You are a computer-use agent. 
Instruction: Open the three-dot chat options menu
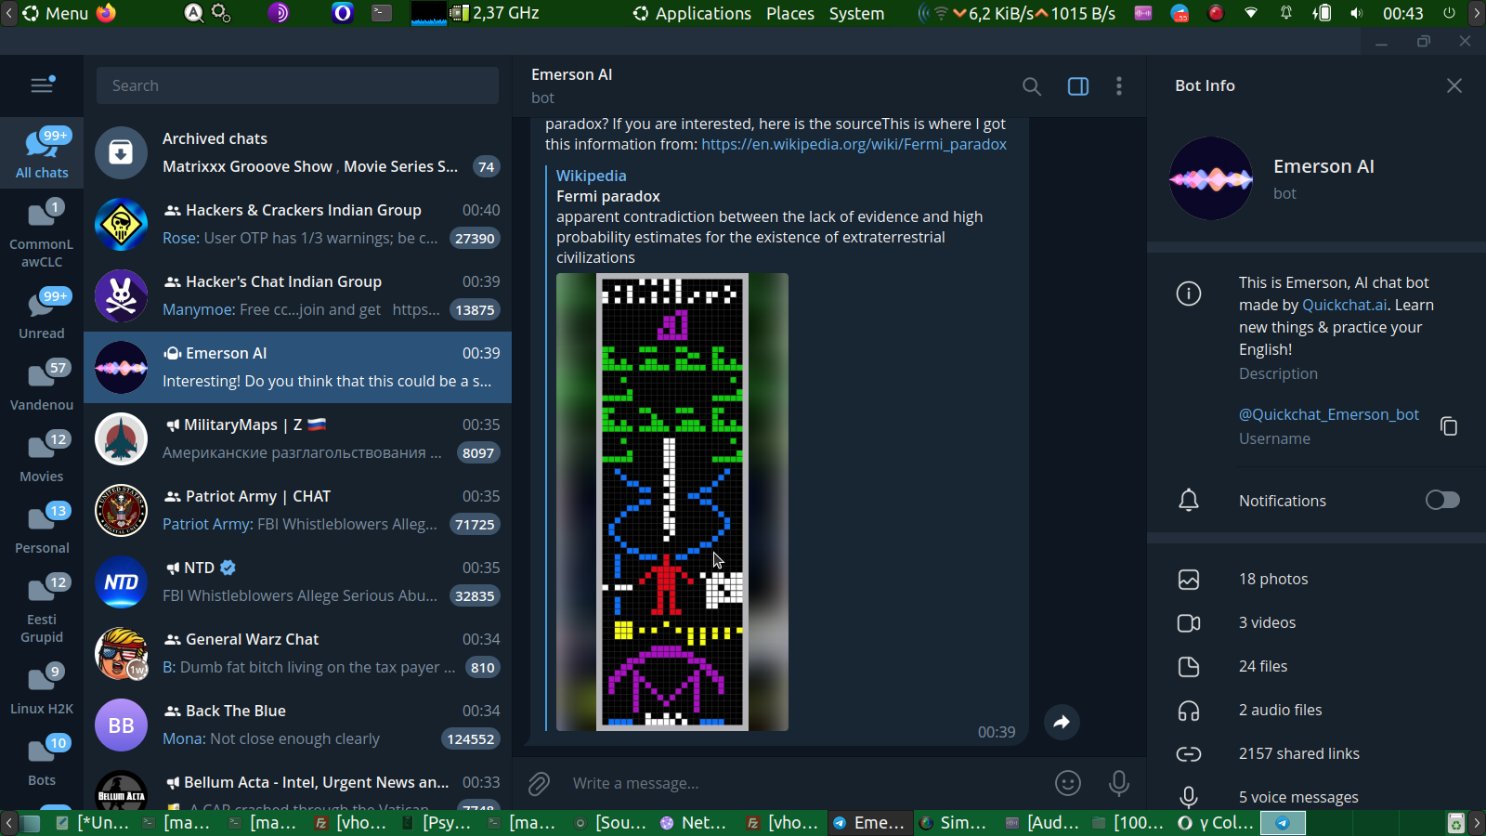tap(1119, 86)
